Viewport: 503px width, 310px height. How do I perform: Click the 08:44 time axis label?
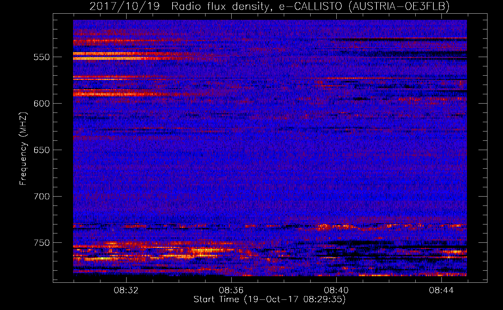tap(441, 290)
